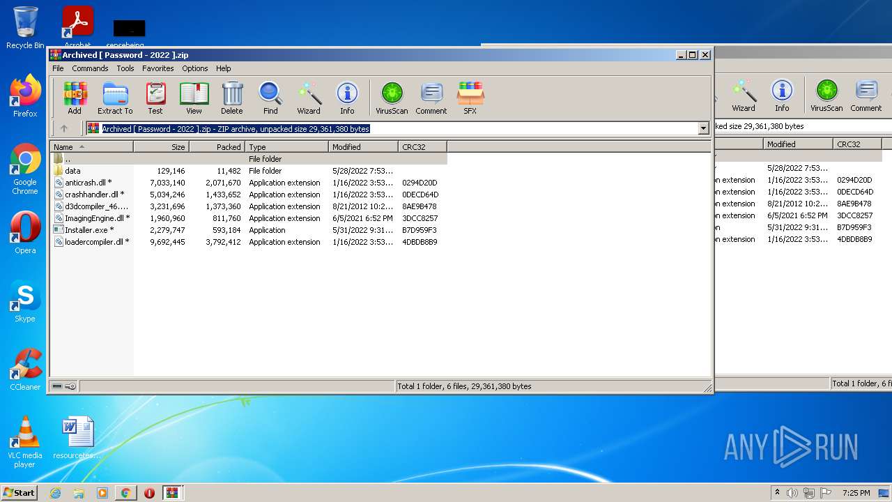Click the Opera taskbar icon
This screenshot has width=892, height=502.
coord(149,493)
